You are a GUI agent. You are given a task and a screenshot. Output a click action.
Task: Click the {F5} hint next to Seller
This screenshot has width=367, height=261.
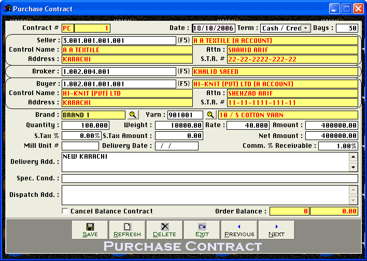point(183,40)
